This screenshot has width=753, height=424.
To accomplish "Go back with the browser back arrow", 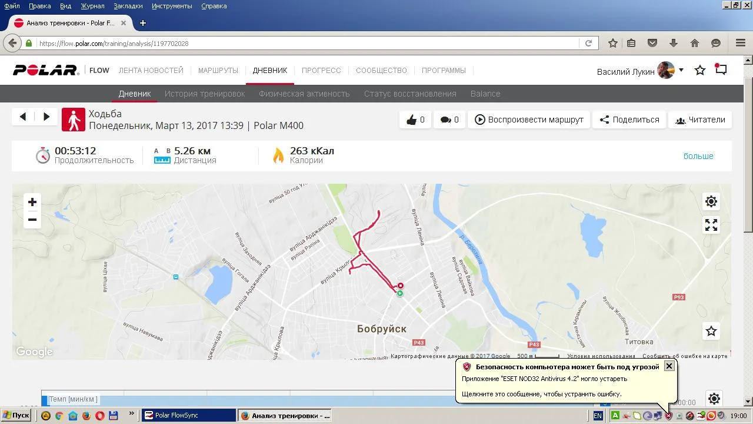I will click(x=12, y=43).
